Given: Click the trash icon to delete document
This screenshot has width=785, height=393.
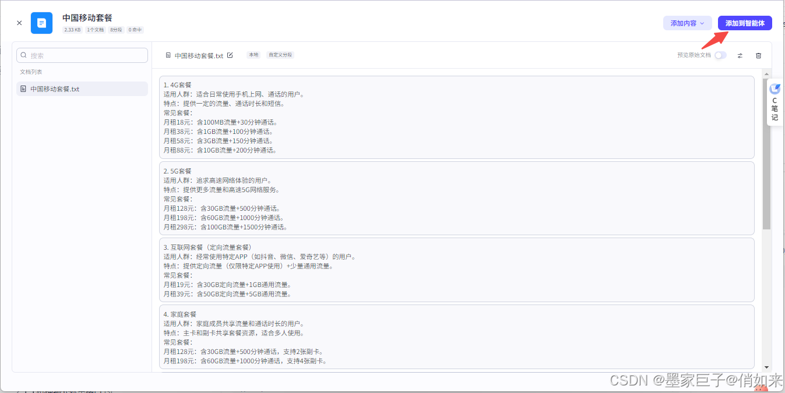Looking at the screenshot, I should [x=758, y=55].
